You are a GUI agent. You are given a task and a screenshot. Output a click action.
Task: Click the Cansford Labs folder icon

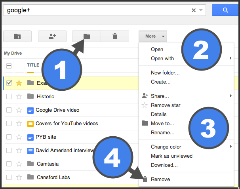coord(30,177)
